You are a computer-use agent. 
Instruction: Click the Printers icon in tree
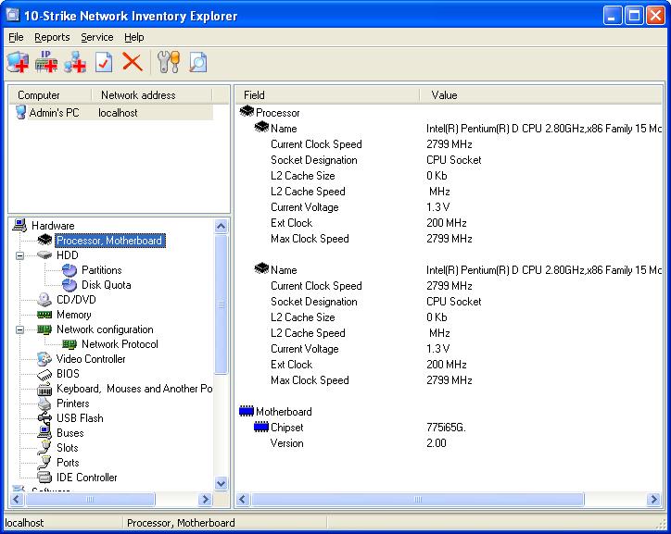point(44,404)
